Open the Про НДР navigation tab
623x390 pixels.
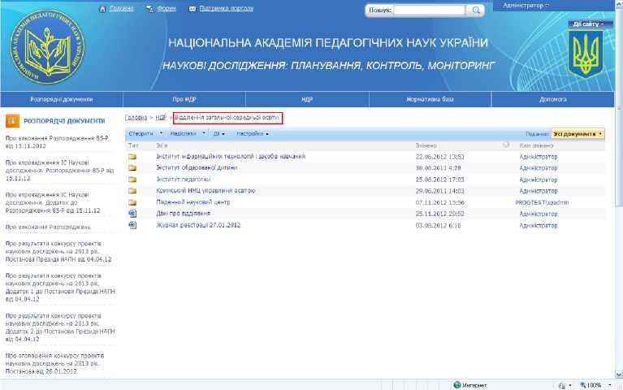click(x=184, y=99)
